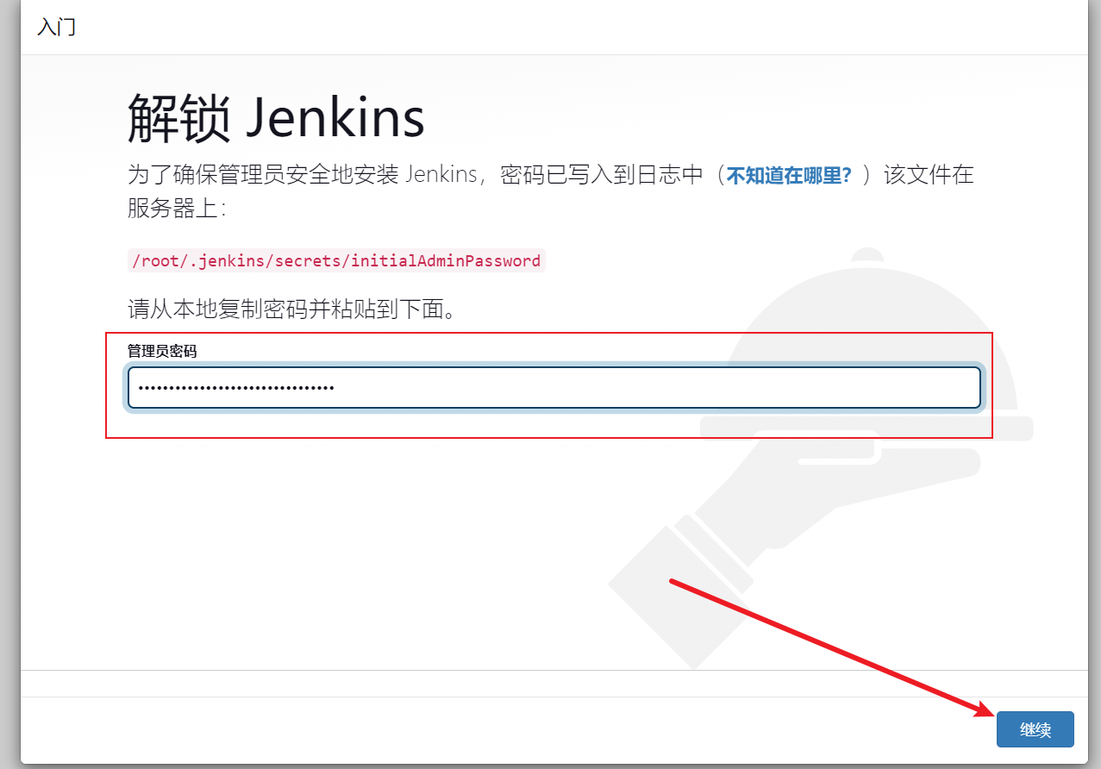This screenshot has height=769, width=1101.
Task: Click the 继续 continue button
Action: click(x=1035, y=729)
